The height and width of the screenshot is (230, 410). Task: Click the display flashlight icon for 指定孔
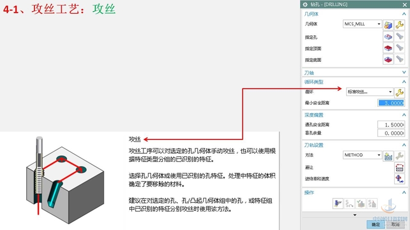[x=400, y=37]
